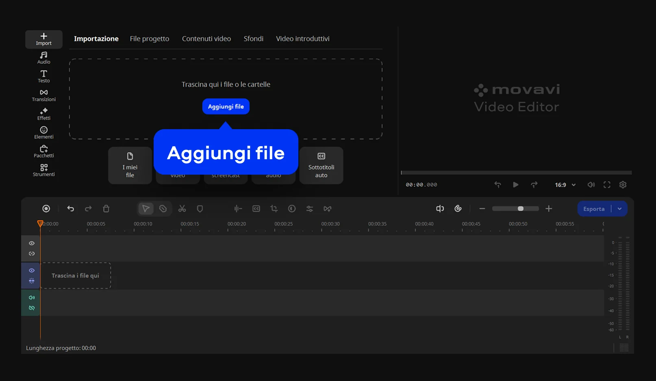Click the undo arrow in timeline toolbar
Viewport: 656px width, 381px height.
pos(71,209)
